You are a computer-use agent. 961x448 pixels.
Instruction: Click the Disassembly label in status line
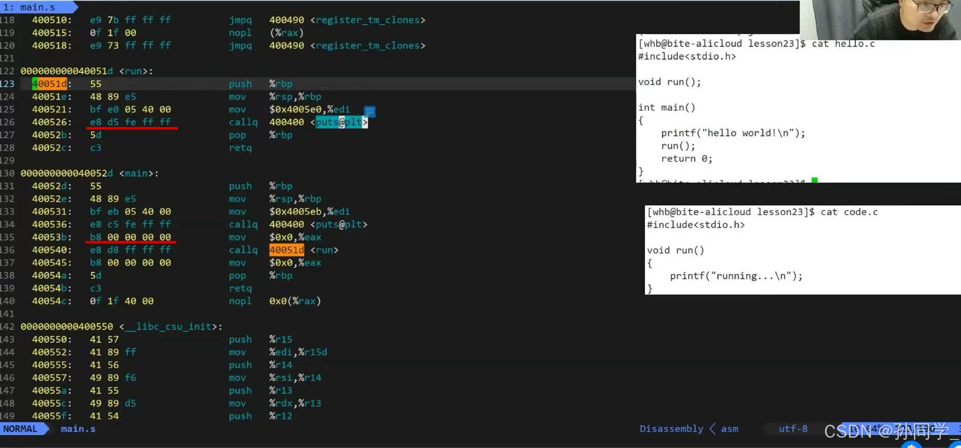(x=671, y=429)
